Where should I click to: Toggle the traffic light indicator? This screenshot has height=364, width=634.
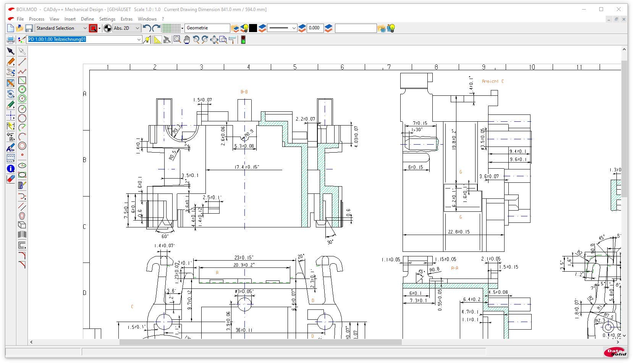(x=243, y=40)
